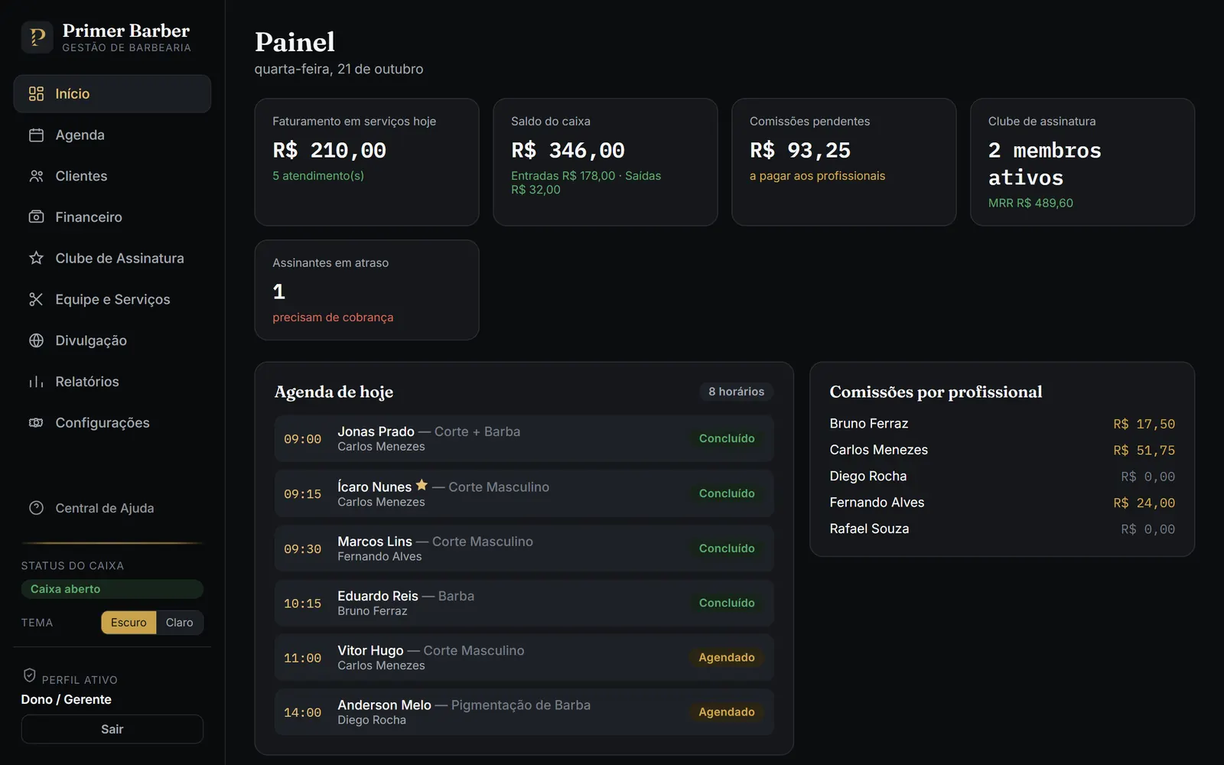Click the Caixa aberto status badge
Image resolution: width=1224 pixels, height=765 pixels.
click(112, 589)
